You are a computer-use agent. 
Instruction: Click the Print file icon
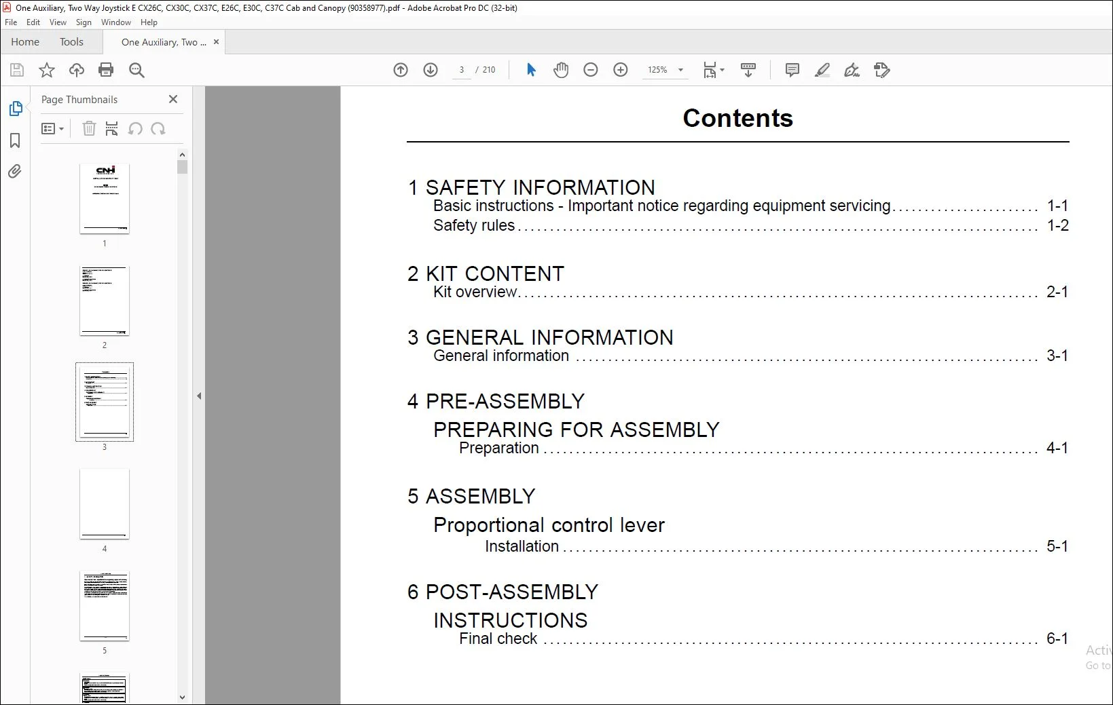106,70
